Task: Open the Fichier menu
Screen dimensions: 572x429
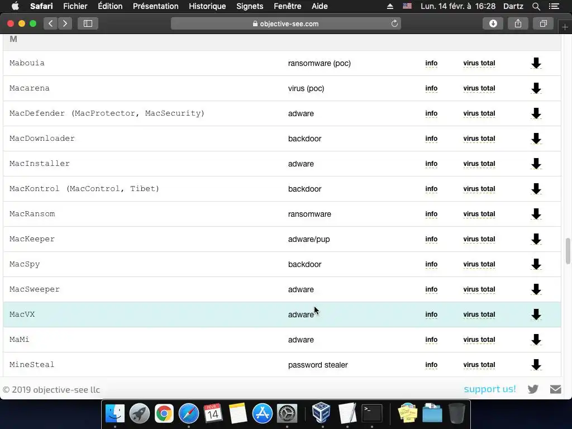Action: [75, 6]
